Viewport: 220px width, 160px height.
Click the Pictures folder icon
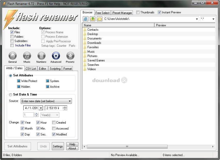coord(85,56)
